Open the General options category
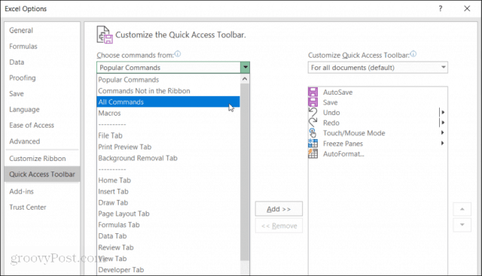Viewport: 482px width, 276px height. pos(42,30)
